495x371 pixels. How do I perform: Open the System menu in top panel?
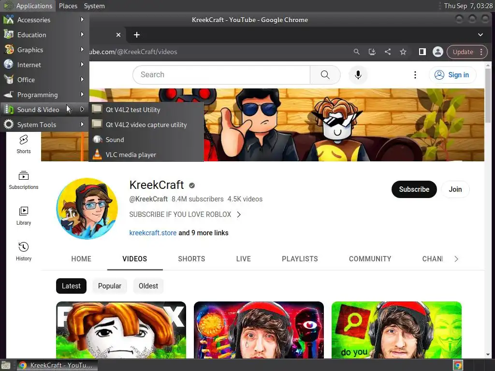pos(94,6)
